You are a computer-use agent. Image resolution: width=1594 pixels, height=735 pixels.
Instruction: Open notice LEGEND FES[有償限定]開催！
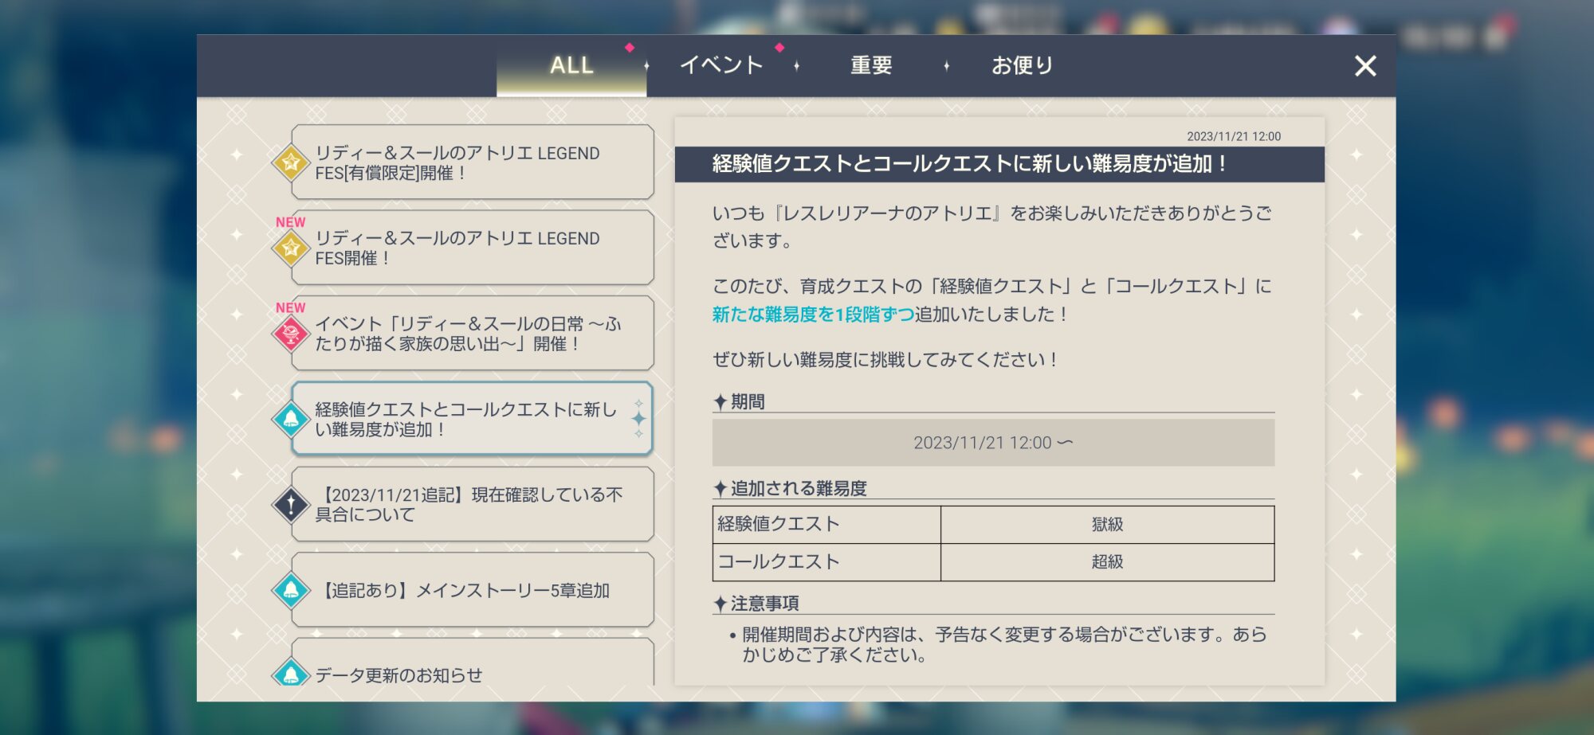pyautogui.click(x=473, y=162)
